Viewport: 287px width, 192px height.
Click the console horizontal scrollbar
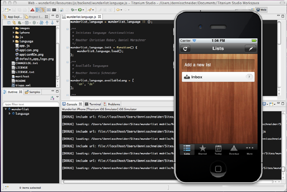(168, 182)
